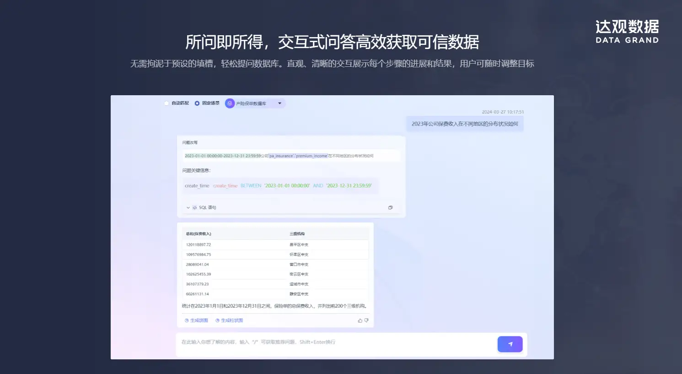Image resolution: width=682 pixels, height=374 pixels.
Task: Click the pie chart icon before 生成饼图
Action: (186, 320)
